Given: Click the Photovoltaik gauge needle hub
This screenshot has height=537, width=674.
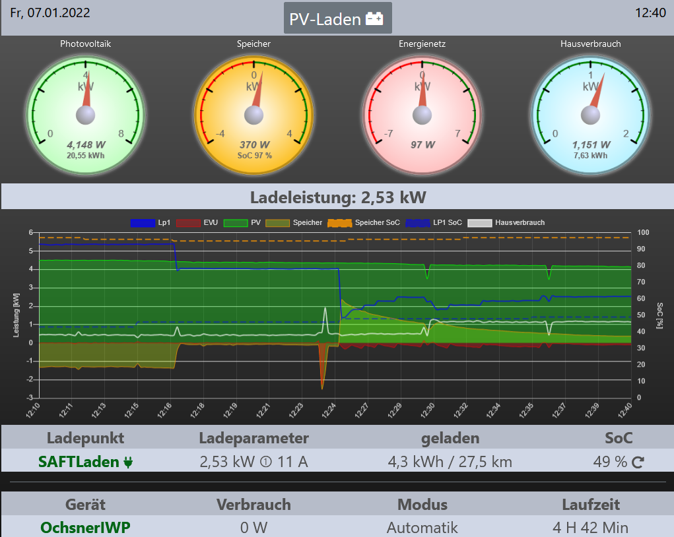Looking at the screenshot, I should [x=86, y=115].
